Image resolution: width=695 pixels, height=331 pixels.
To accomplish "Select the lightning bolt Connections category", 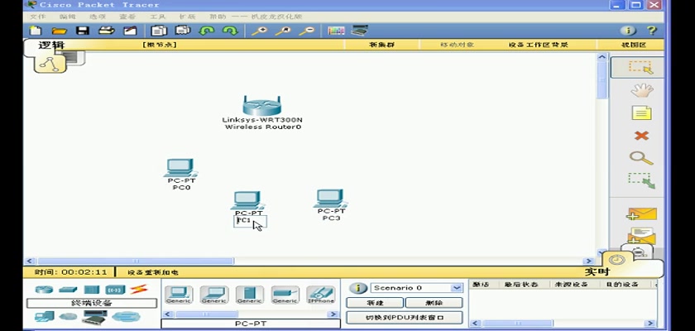I will click(x=139, y=290).
